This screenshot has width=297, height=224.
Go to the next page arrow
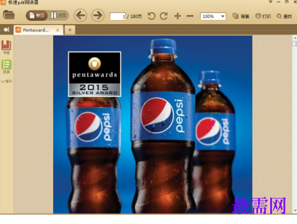click(98, 15)
